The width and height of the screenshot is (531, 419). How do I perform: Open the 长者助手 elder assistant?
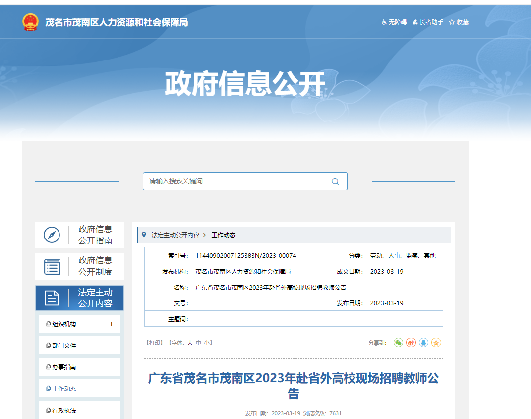coord(428,22)
